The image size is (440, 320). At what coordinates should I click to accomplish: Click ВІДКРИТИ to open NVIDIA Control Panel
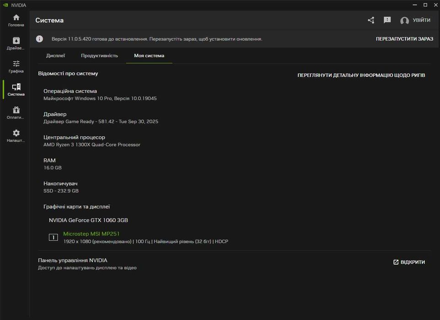pos(409,262)
